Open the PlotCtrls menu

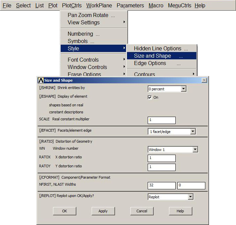pos(72,6)
